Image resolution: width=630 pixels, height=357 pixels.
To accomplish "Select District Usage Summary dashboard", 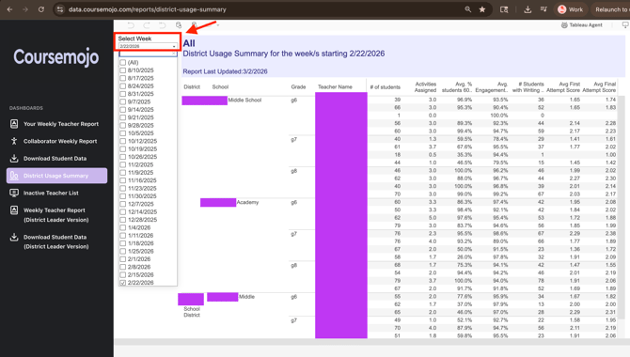I will click(x=56, y=176).
